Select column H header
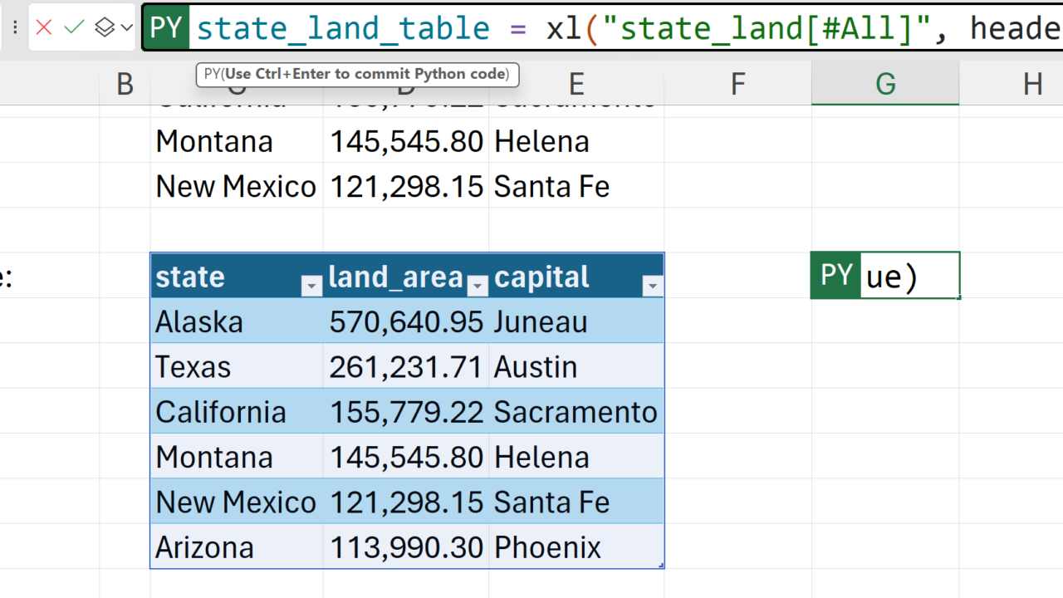This screenshot has height=598, width=1063. [x=1031, y=84]
